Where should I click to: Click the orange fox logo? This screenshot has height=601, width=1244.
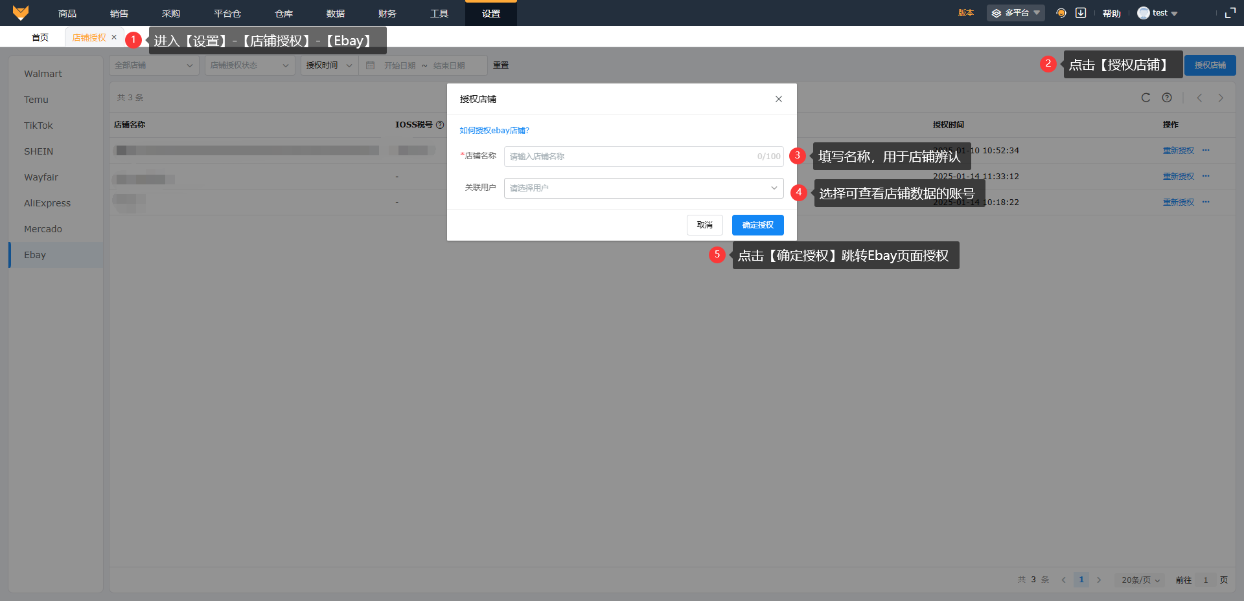tap(21, 13)
